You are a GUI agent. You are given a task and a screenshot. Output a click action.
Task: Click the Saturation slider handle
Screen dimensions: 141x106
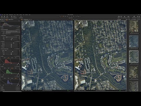(x=11, y=47)
